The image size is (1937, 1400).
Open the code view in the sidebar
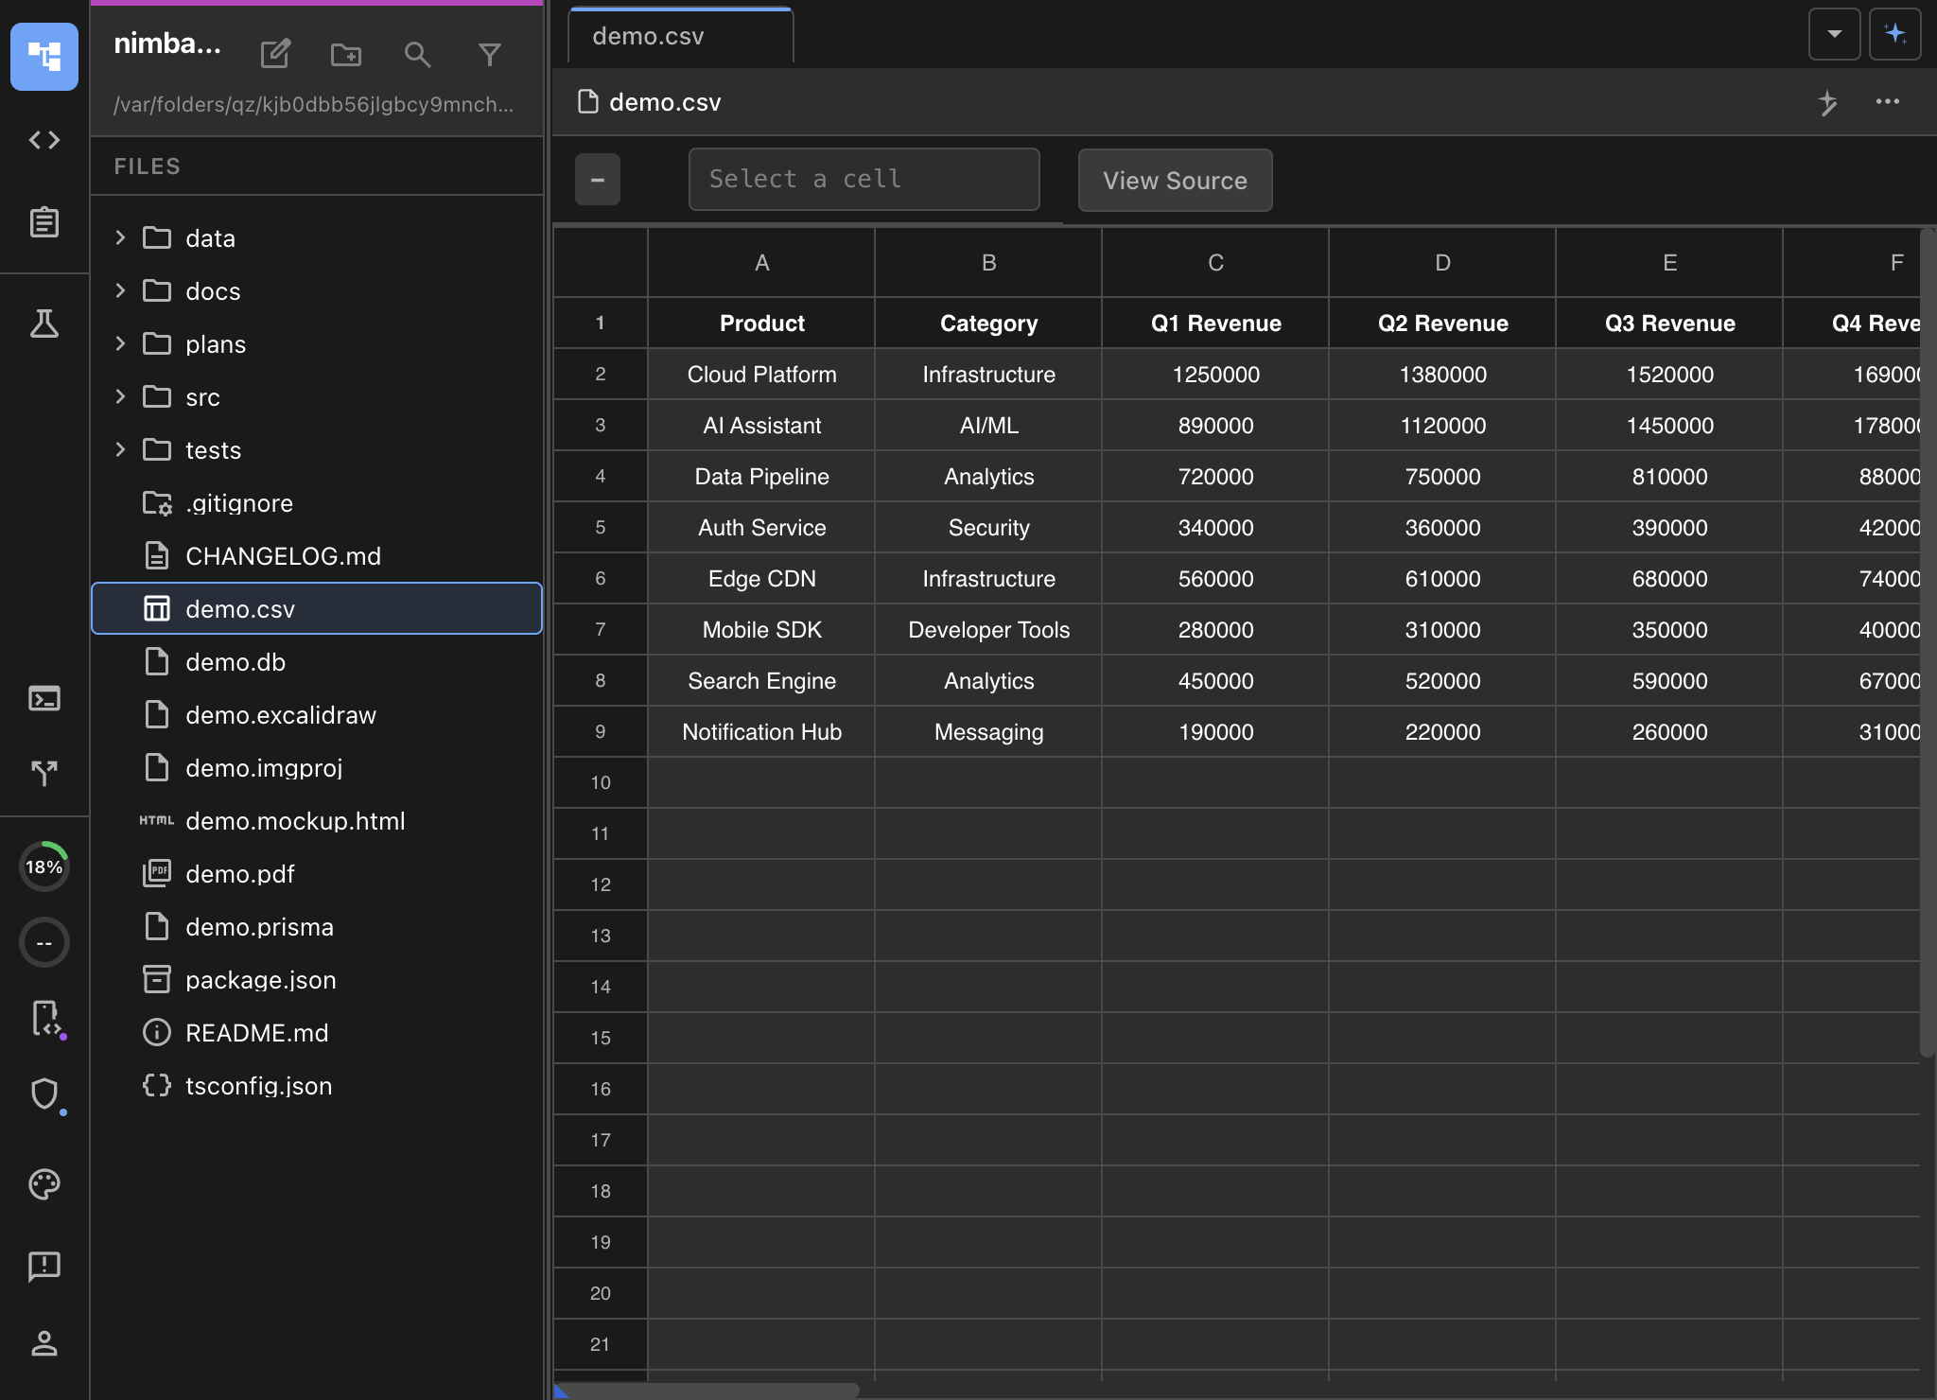pyautogui.click(x=44, y=140)
